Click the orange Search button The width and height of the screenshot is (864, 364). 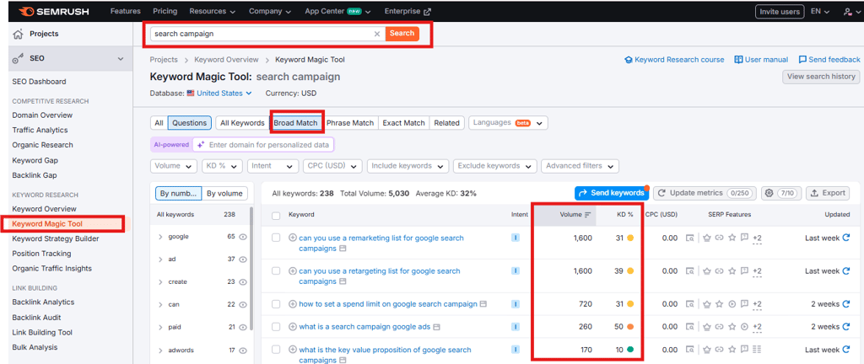[x=402, y=34]
